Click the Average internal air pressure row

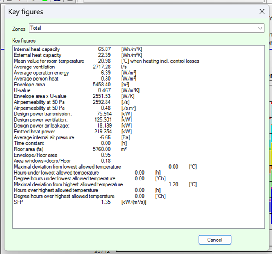44,137
